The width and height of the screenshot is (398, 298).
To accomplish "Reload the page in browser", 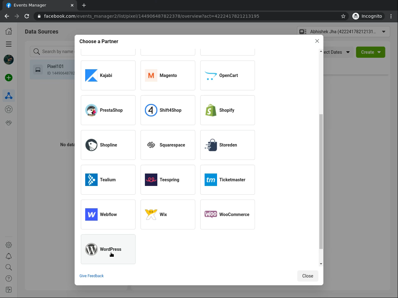I will pos(27,16).
